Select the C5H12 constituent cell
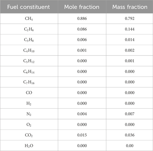153x151 pixels. pos(29,61)
